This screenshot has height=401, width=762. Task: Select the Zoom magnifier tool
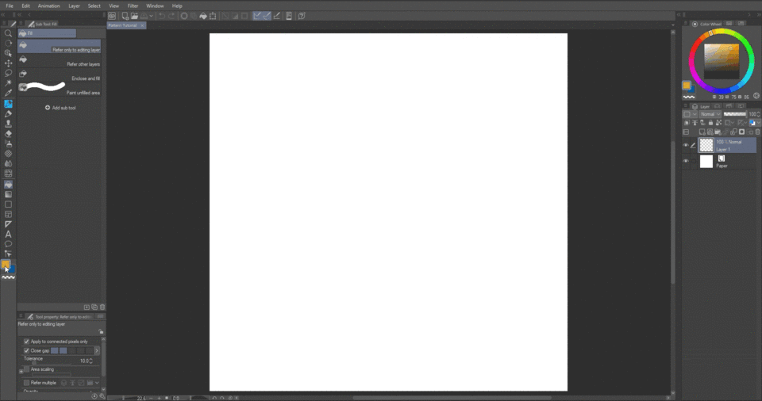[8, 33]
